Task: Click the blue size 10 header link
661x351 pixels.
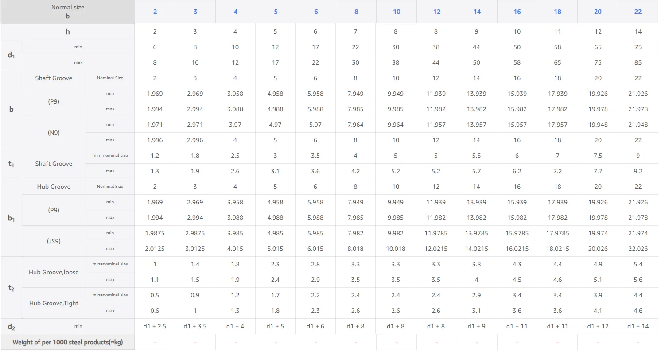Action: click(x=397, y=12)
